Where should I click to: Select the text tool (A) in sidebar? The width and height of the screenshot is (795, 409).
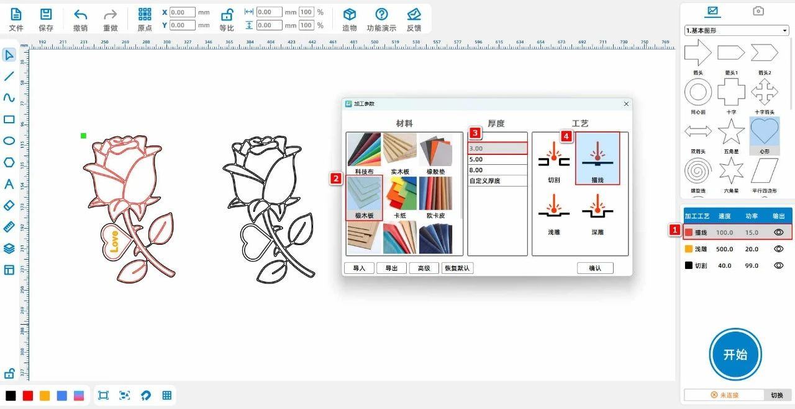pyautogui.click(x=9, y=184)
